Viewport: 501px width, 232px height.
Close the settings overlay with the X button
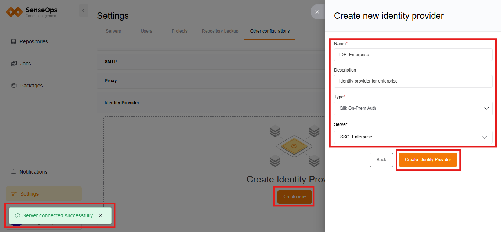(317, 12)
